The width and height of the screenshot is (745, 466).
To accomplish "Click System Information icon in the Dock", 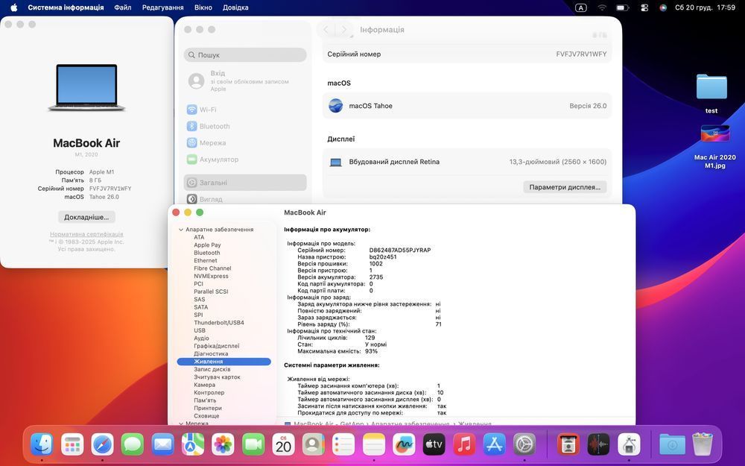I will click(x=629, y=445).
